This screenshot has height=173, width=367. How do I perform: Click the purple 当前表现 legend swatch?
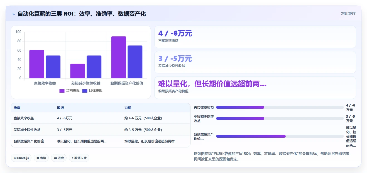tap(62, 91)
